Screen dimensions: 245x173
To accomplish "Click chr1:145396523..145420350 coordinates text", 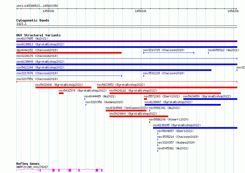I will tap(37, 6).
